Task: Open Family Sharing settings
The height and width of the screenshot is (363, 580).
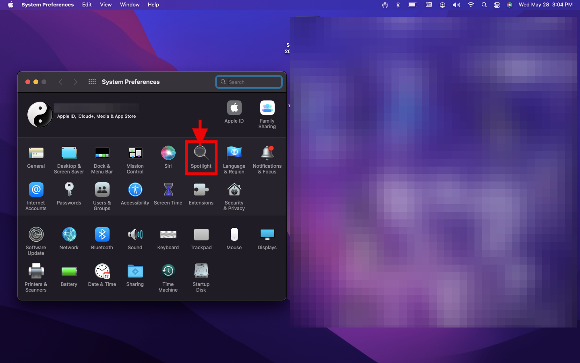Action: click(267, 115)
